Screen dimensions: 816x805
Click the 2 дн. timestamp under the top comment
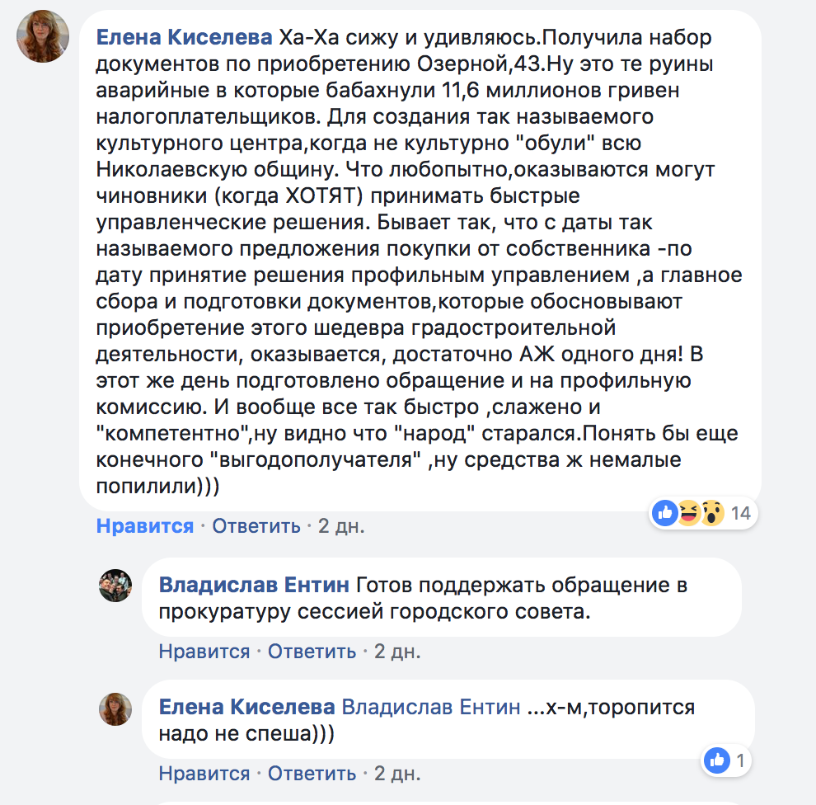pos(341,525)
